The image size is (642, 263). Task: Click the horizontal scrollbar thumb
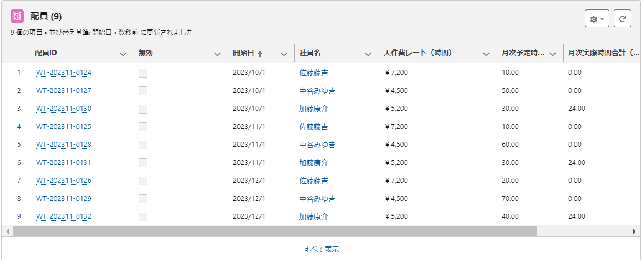(x=275, y=231)
